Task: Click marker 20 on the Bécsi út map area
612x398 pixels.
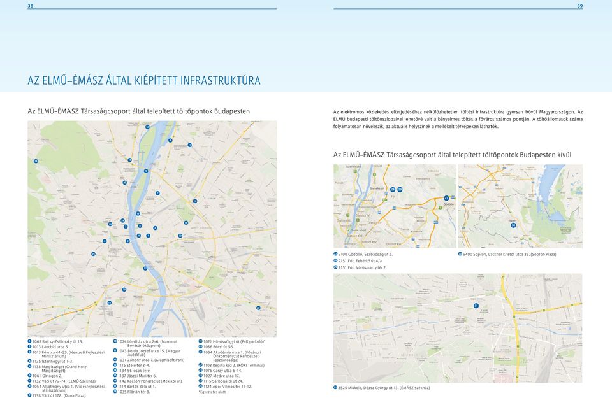Action: (124, 182)
